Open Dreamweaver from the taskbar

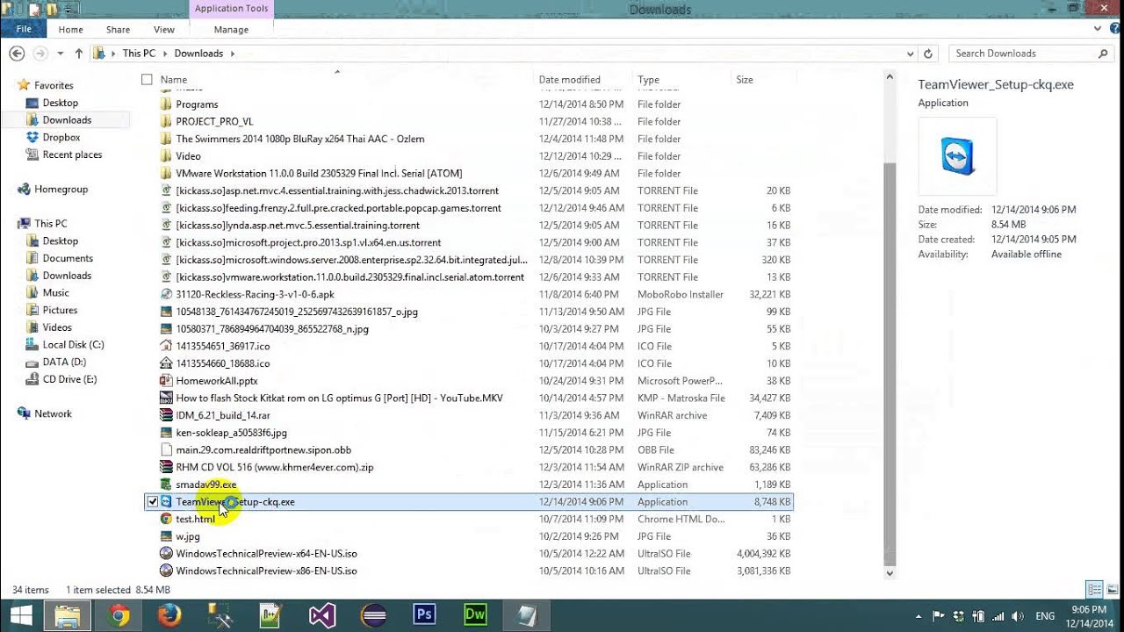(475, 615)
